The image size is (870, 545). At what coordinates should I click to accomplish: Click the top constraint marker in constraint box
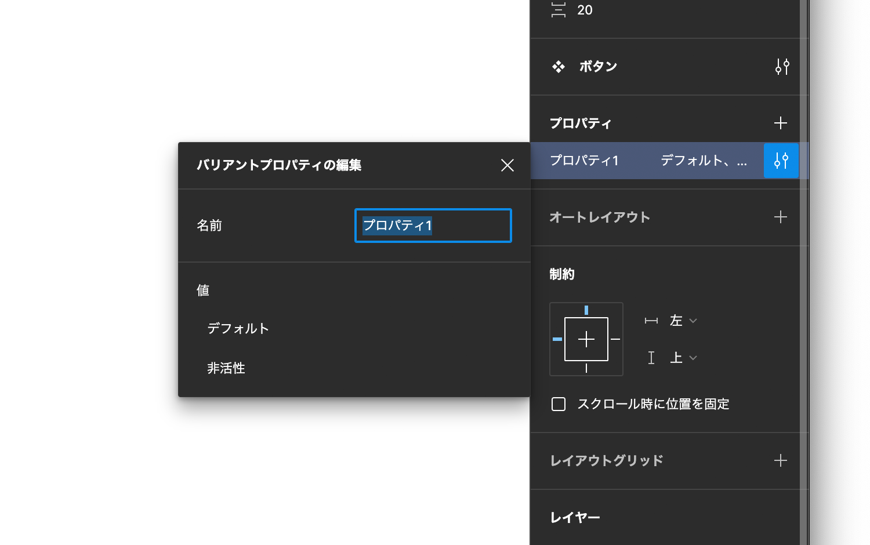coord(586,310)
